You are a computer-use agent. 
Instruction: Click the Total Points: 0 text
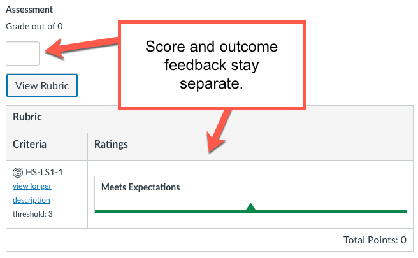373,240
